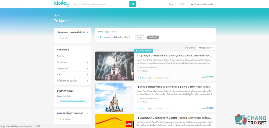Screen dimensions: 269x128
Task: Click the clock duration icon on 2 Day Pass
Action: (x=138, y=102)
